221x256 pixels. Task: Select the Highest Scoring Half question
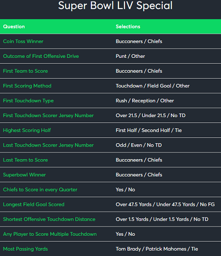tap(27, 130)
